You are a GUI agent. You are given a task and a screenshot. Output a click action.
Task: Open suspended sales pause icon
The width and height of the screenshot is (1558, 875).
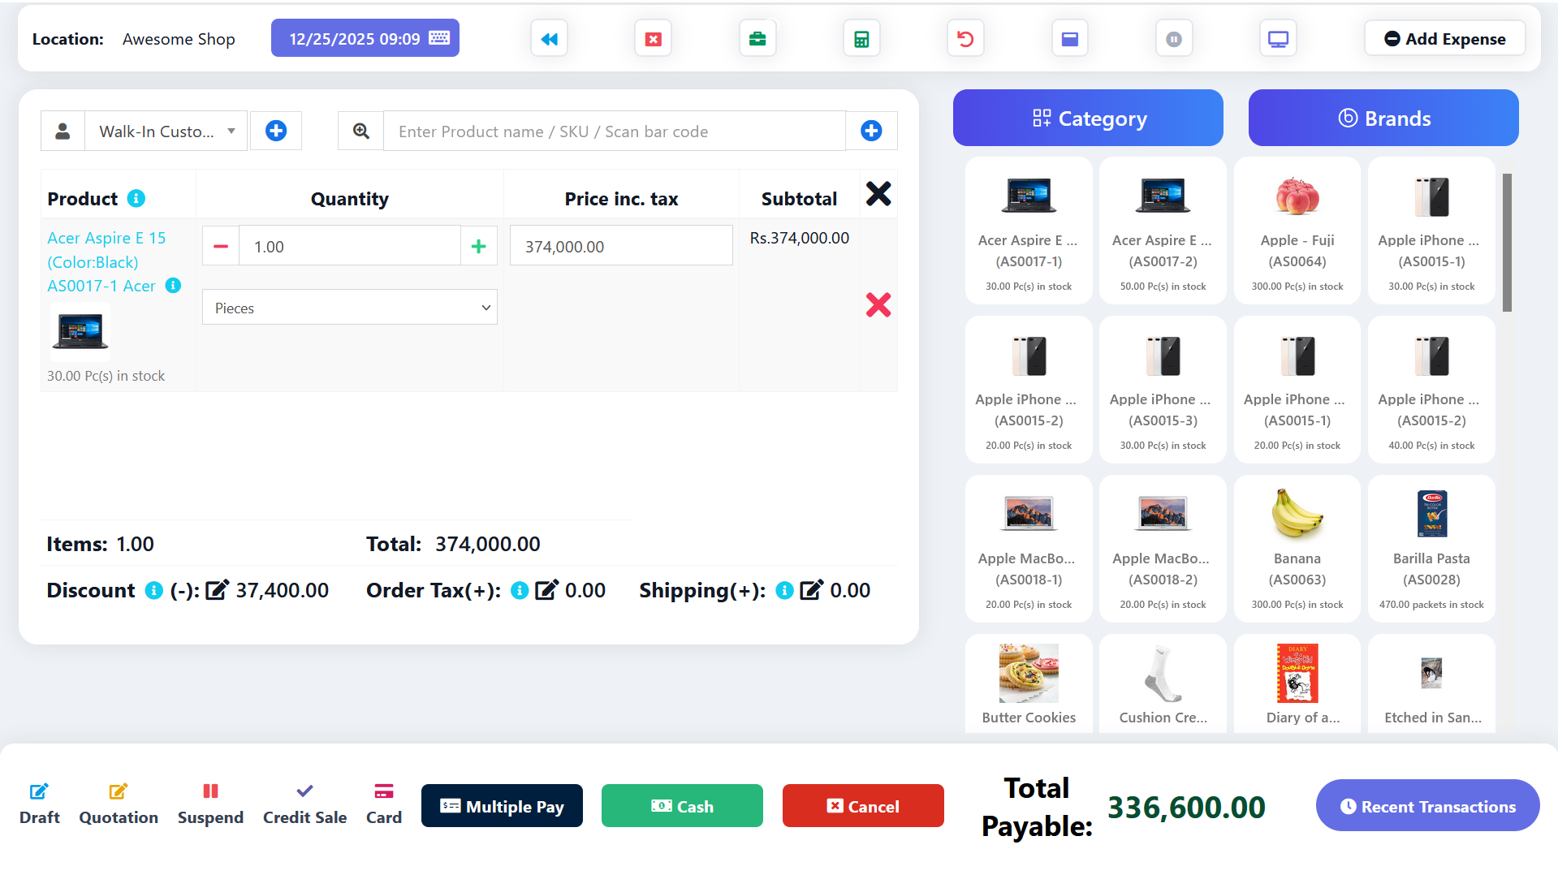[x=1173, y=39]
